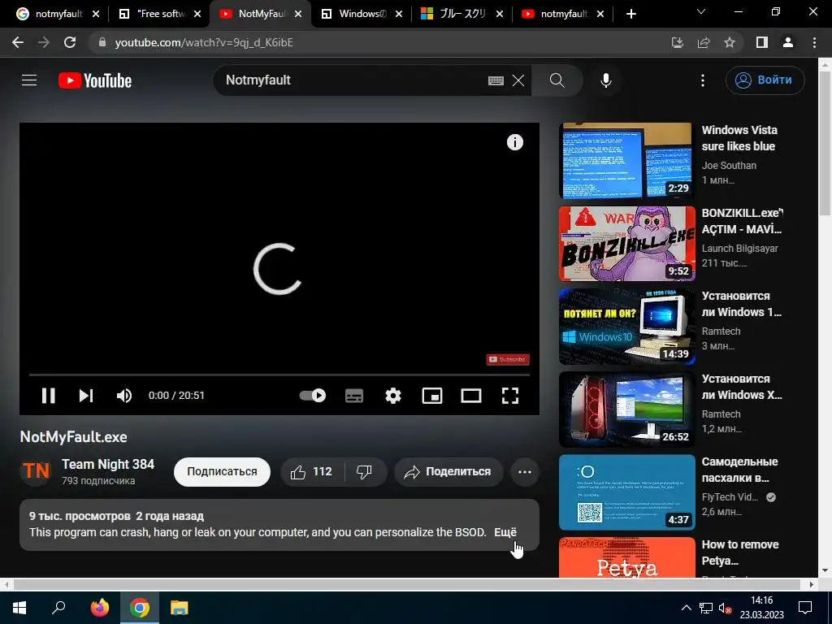Share the video via Поделиться
832x624 pixels.
448,472
